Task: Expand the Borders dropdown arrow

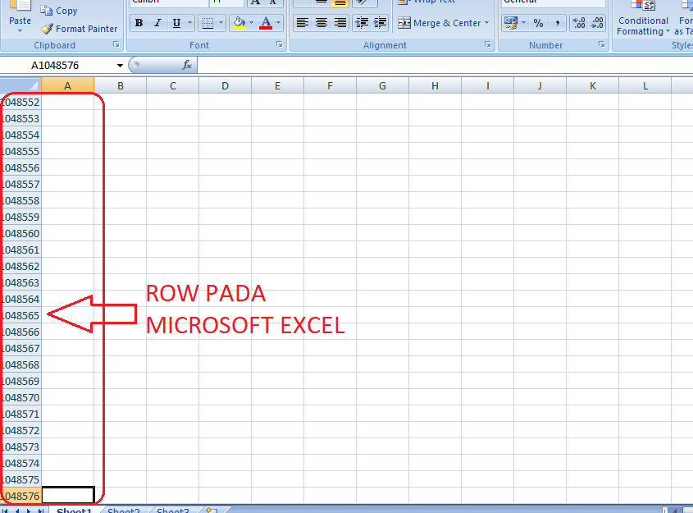Action: (221, 23)
